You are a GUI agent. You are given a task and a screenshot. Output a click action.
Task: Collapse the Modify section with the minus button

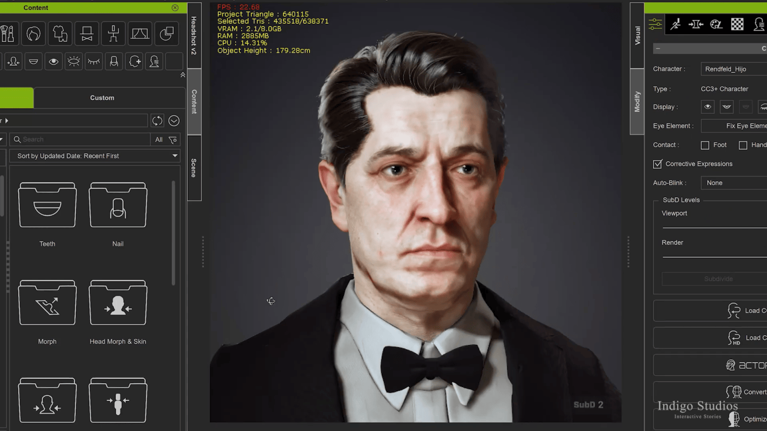pyautogui.click(x=658, y=48)
